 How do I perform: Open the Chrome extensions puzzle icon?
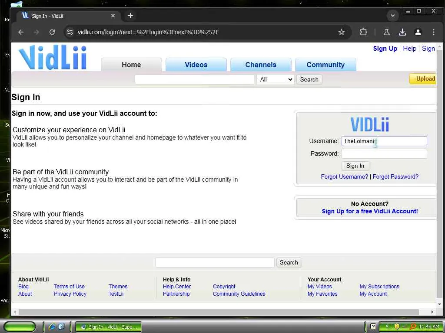364,32
